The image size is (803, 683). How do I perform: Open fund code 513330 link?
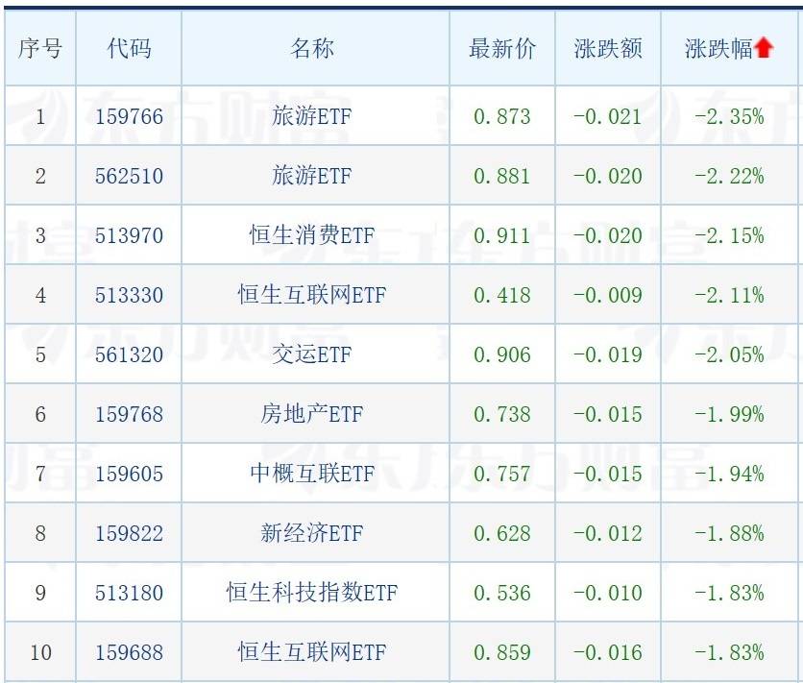(129, 295)
